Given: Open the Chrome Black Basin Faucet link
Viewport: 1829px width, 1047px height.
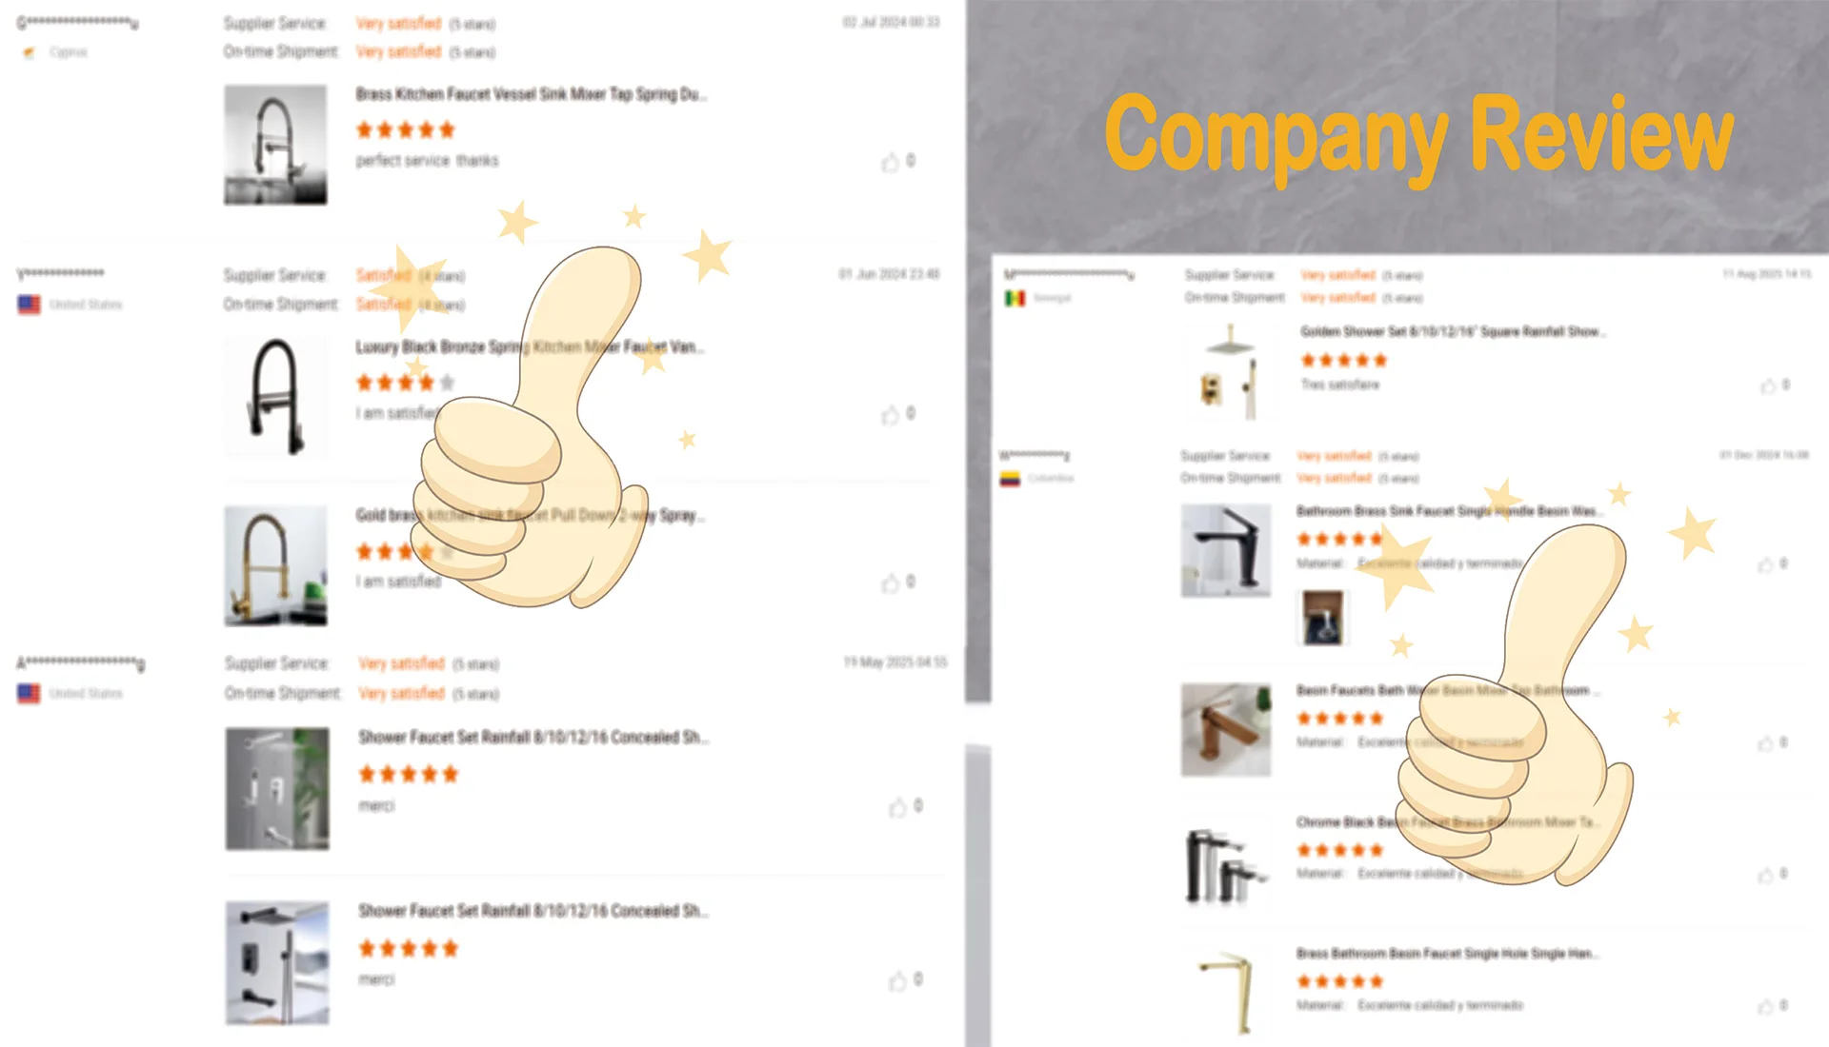Looking at the screenshot, I should (x=1448, y=821).
